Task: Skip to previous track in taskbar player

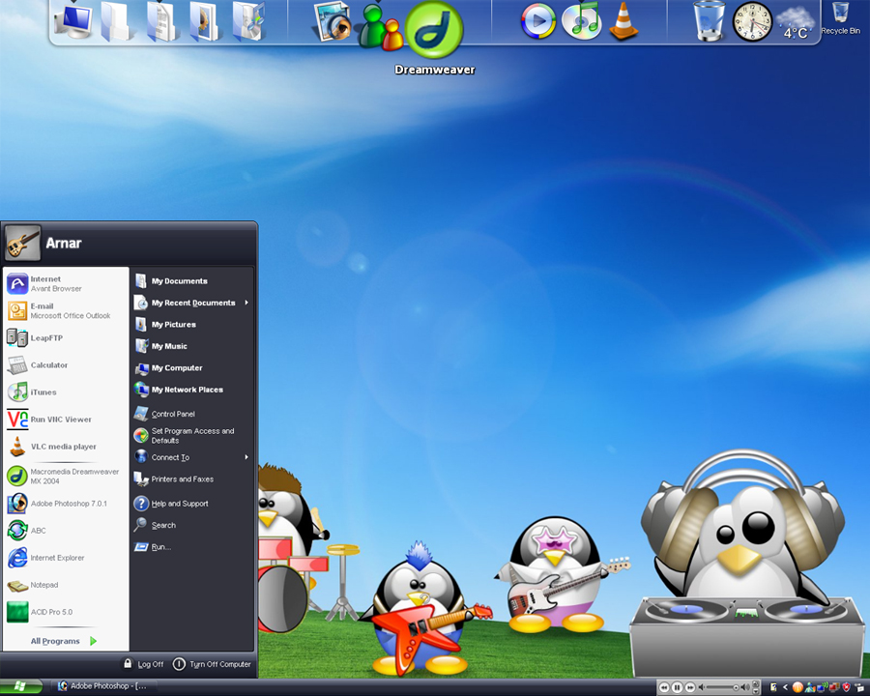Action: pyautogui.click(x=663, y=687)
